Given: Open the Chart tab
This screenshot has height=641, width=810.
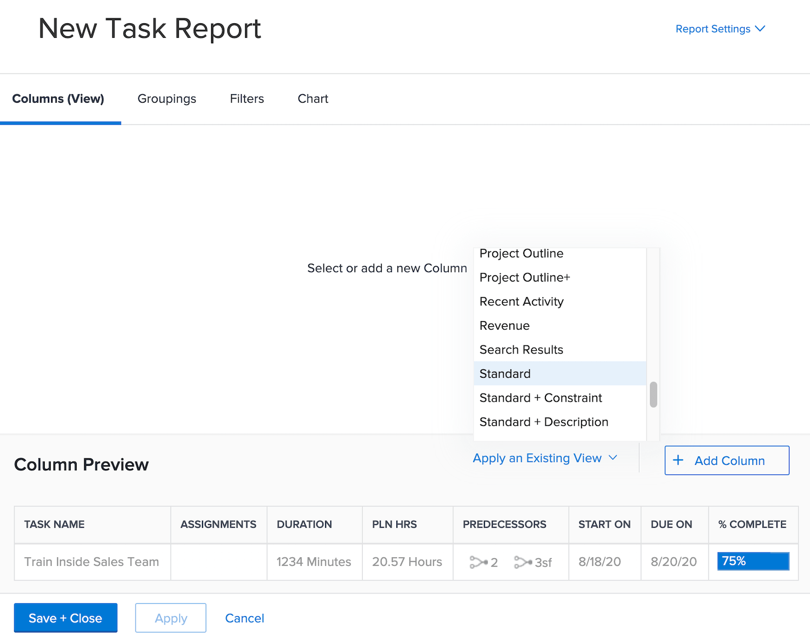Looking at the screenshot, I should [x=313, y=99].
